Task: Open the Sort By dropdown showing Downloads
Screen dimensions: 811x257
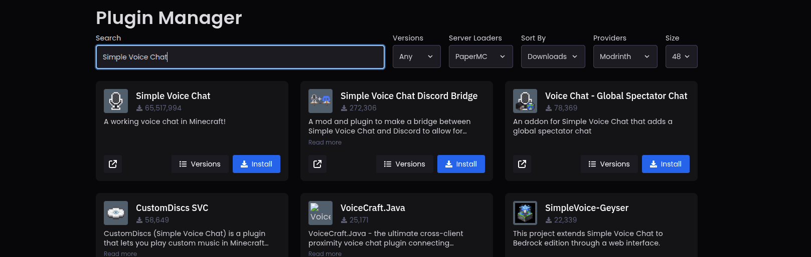Action: 553,56
